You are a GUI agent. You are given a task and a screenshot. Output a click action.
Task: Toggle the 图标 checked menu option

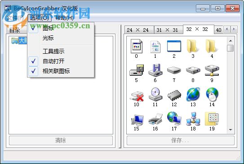coord(61,28)
